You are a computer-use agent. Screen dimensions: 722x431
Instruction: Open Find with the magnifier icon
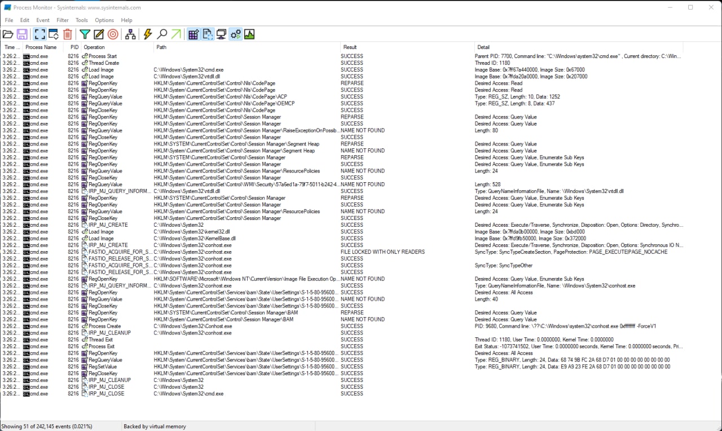[162, 34]
